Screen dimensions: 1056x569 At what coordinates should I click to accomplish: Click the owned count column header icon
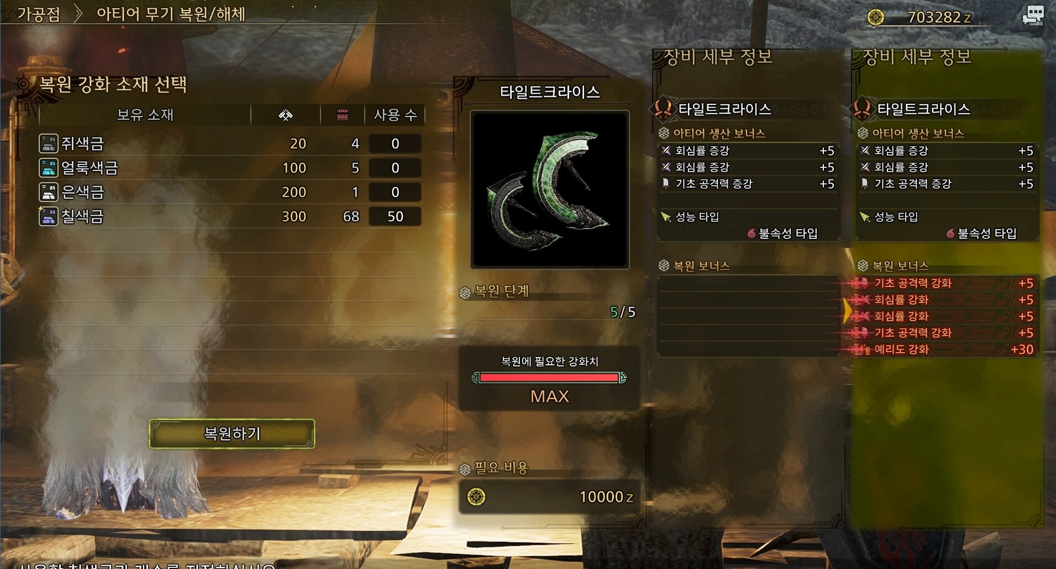(343, 115)
